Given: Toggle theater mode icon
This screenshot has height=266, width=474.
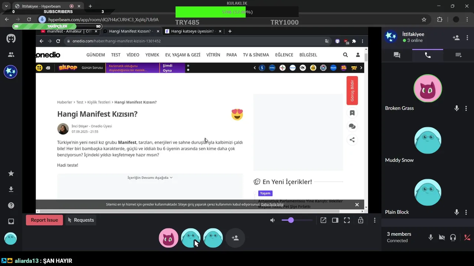Looking at the screenshot, I should coord(335,220).
